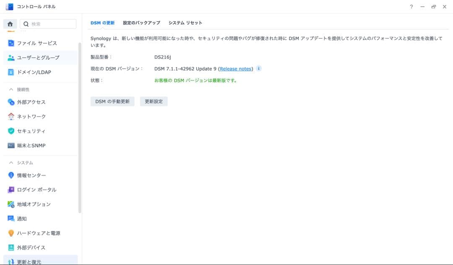The height and width of the screenshot is (265, 453).
Task: Click the info icon beside Release notes
Action: [x=258, y=69]
